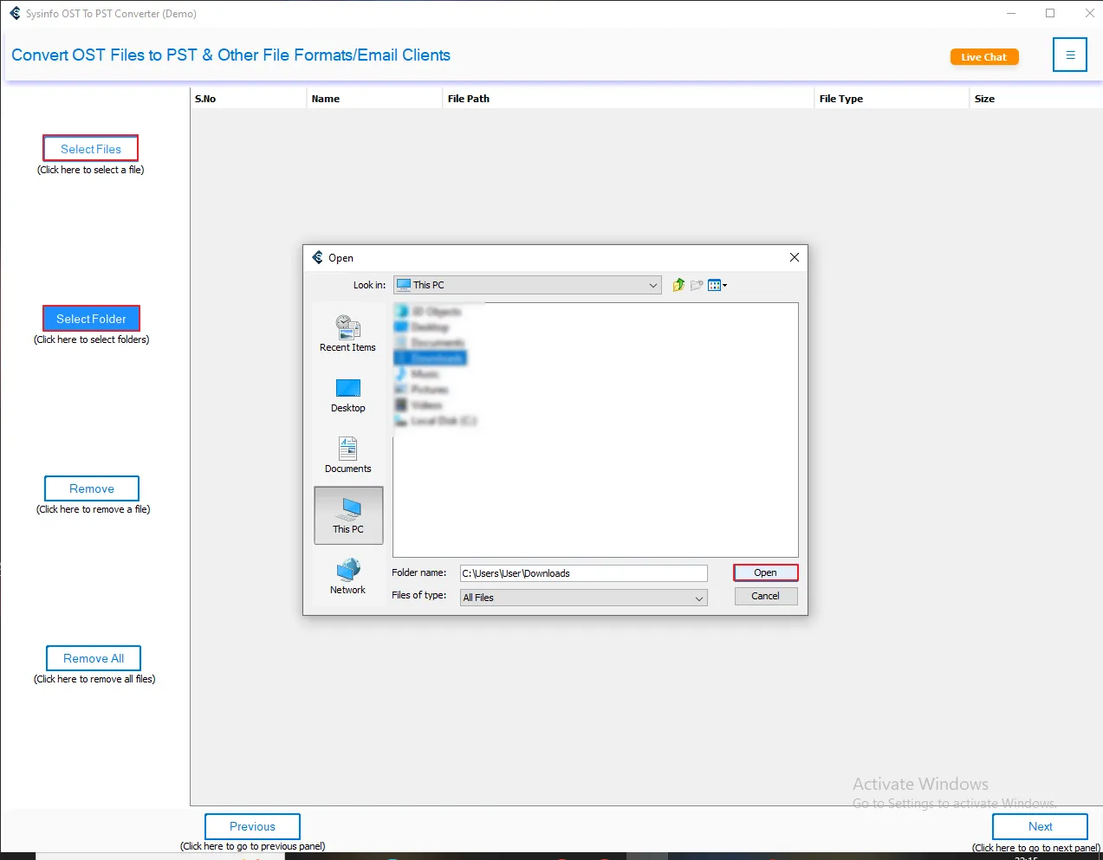Click the Size column header

click(x=1036, y=99)
